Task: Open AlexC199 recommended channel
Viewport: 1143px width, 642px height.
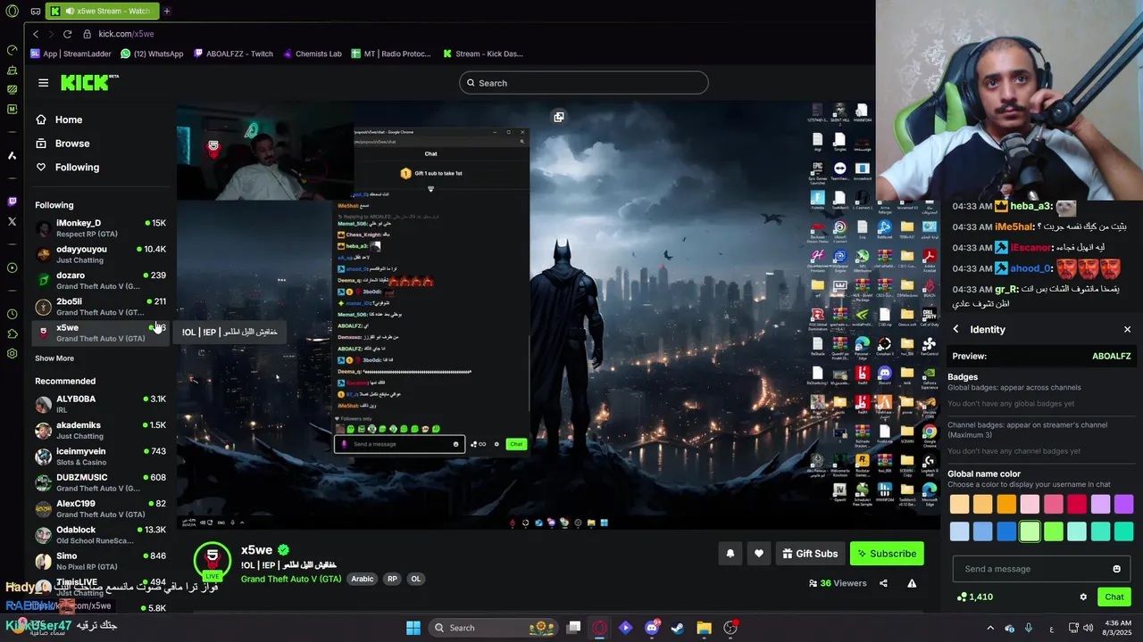Action: point(100,508)
